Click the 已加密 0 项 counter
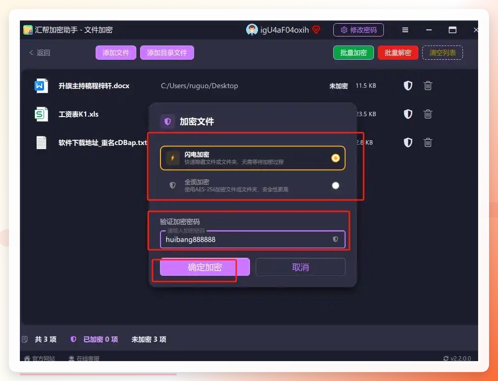 (100, 339)
